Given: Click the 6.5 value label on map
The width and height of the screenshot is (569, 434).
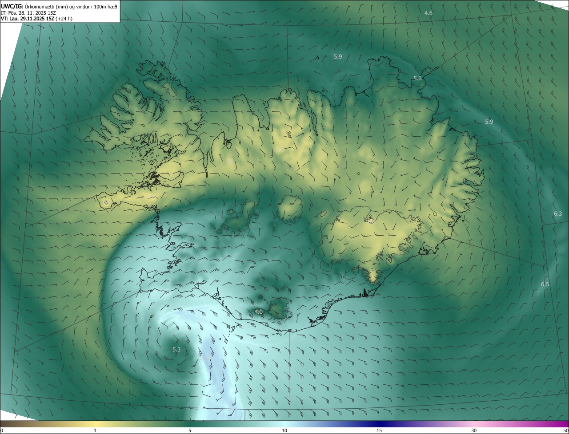Looking at the screenshot, I should 545,284.
